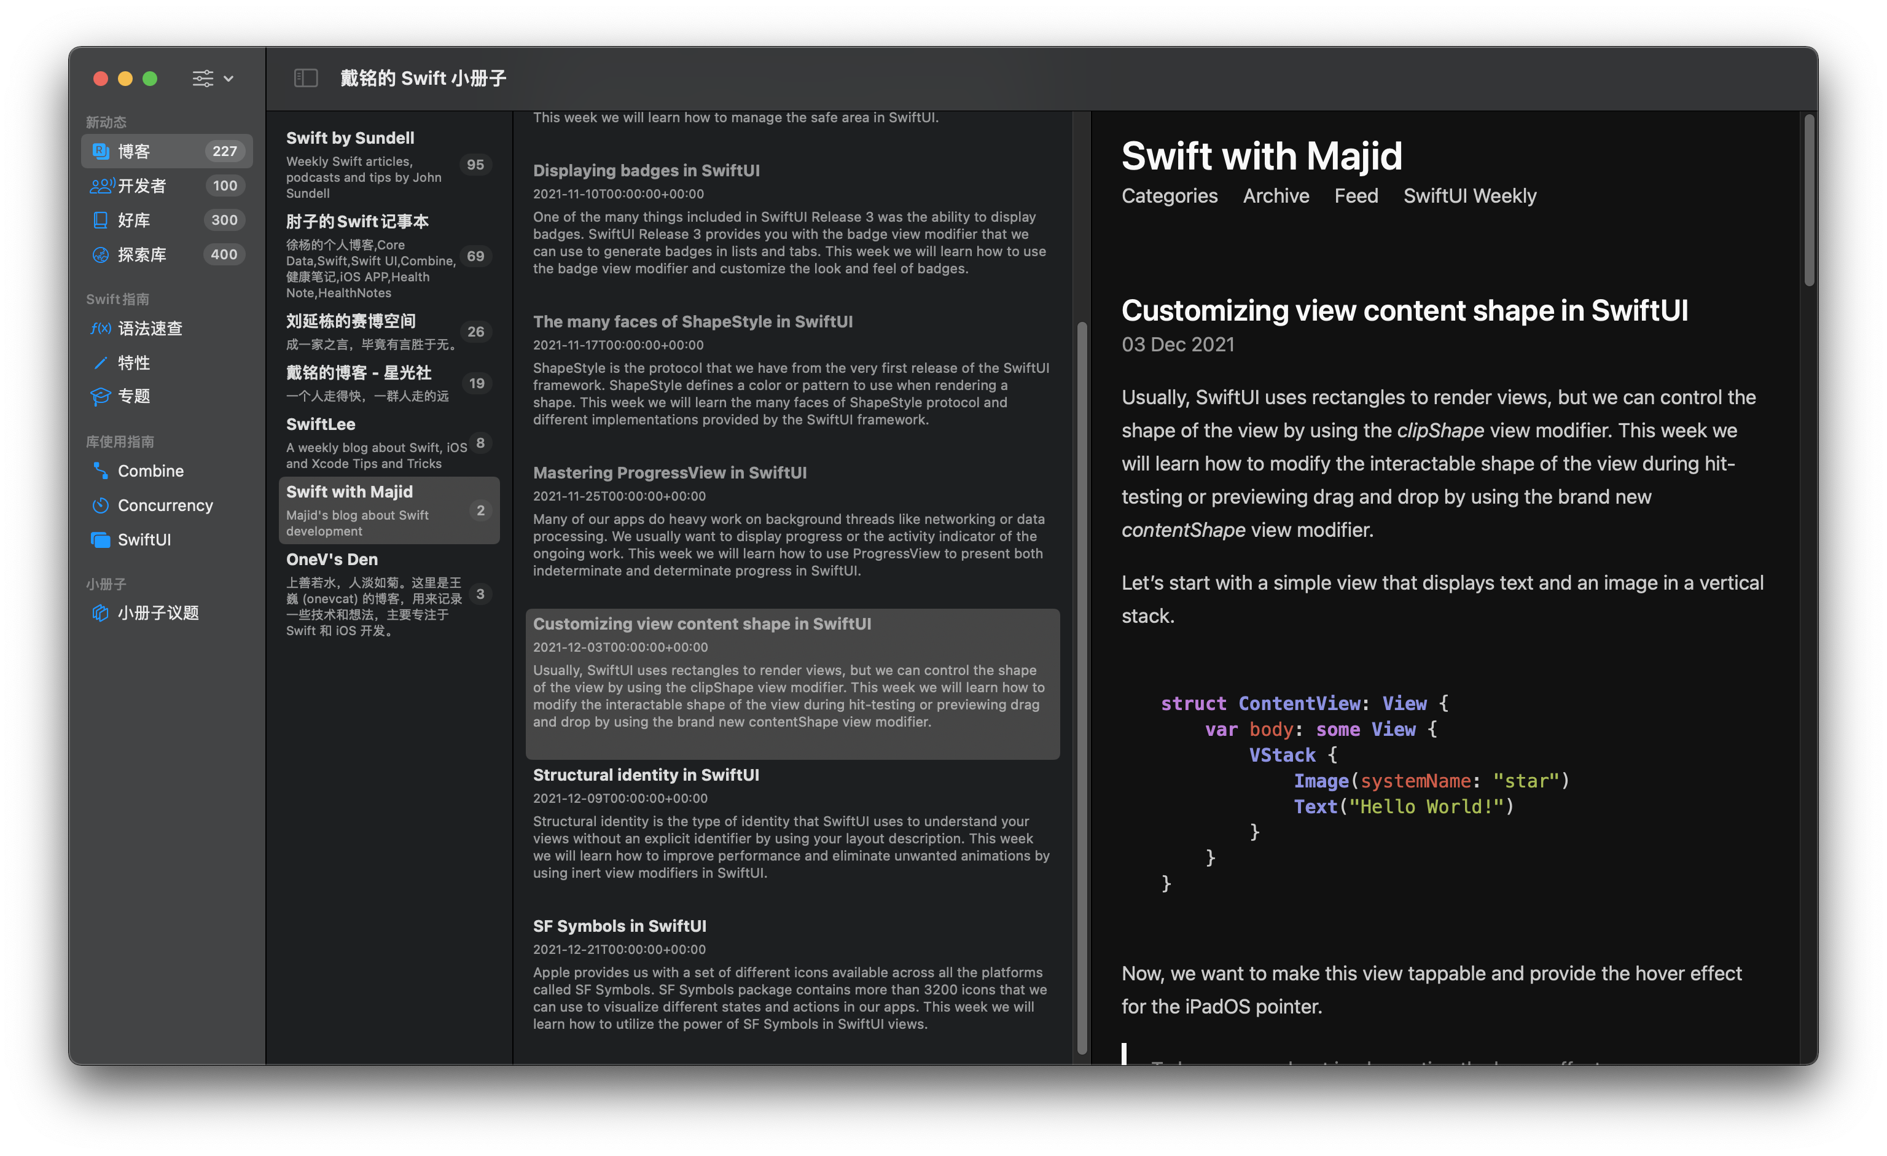This screenshot has width=1887, height=1156.
Task: Click the Concurrency clock icon
Action: [x=100, y=506]
